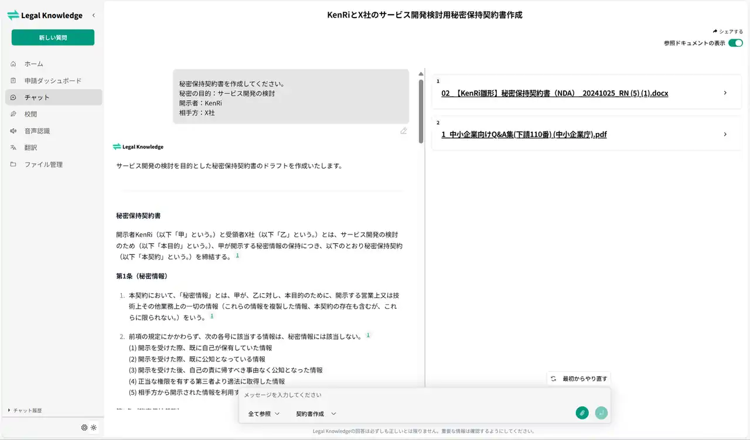Open 音声認識 speech recognition
Viewport: 750px width, 440px height.
click(37, 131)
